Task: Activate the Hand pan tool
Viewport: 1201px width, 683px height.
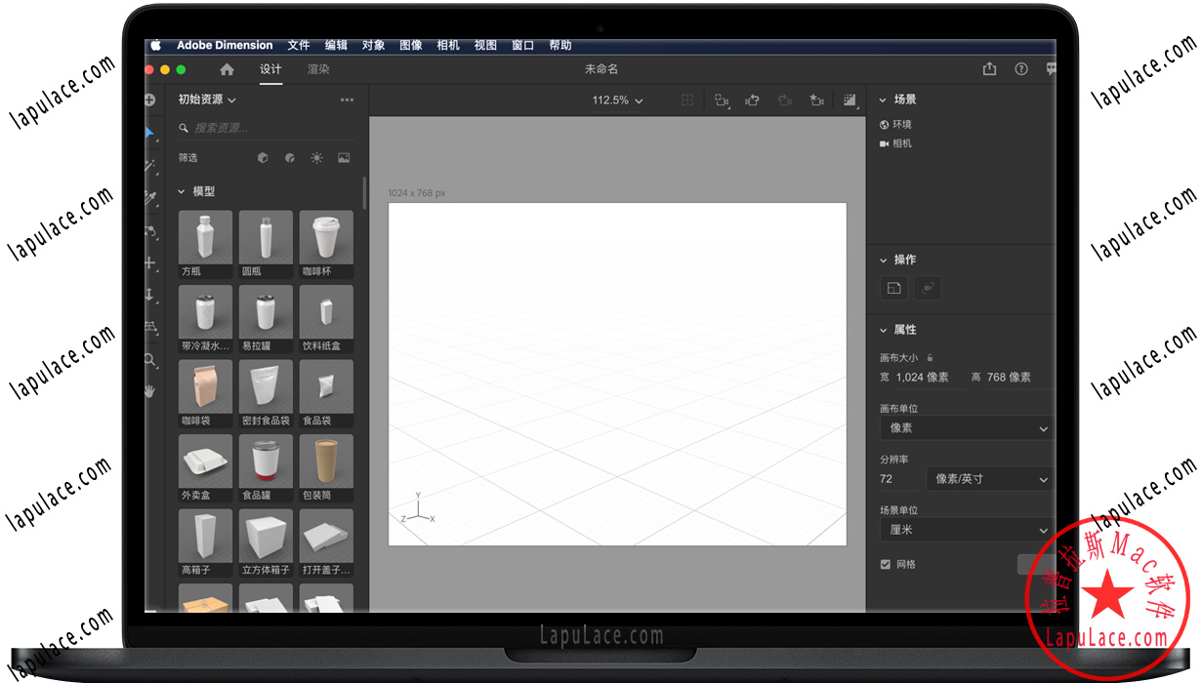Action: [151, 391]
